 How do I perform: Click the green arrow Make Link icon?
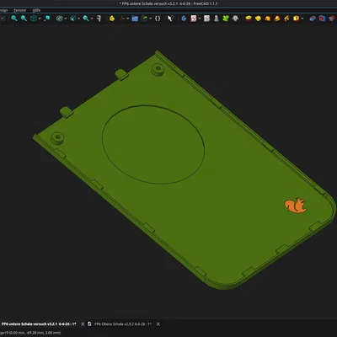coord(145,19)
